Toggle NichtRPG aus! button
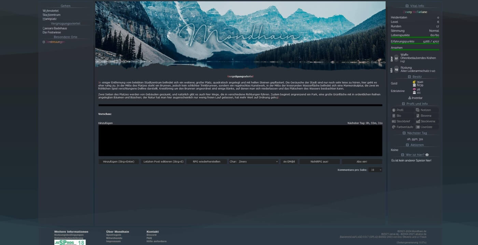This screenshot has height=245, width=478. tap(319, 162)
